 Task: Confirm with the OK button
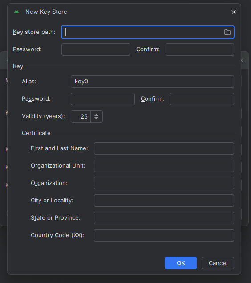[181, 263]
